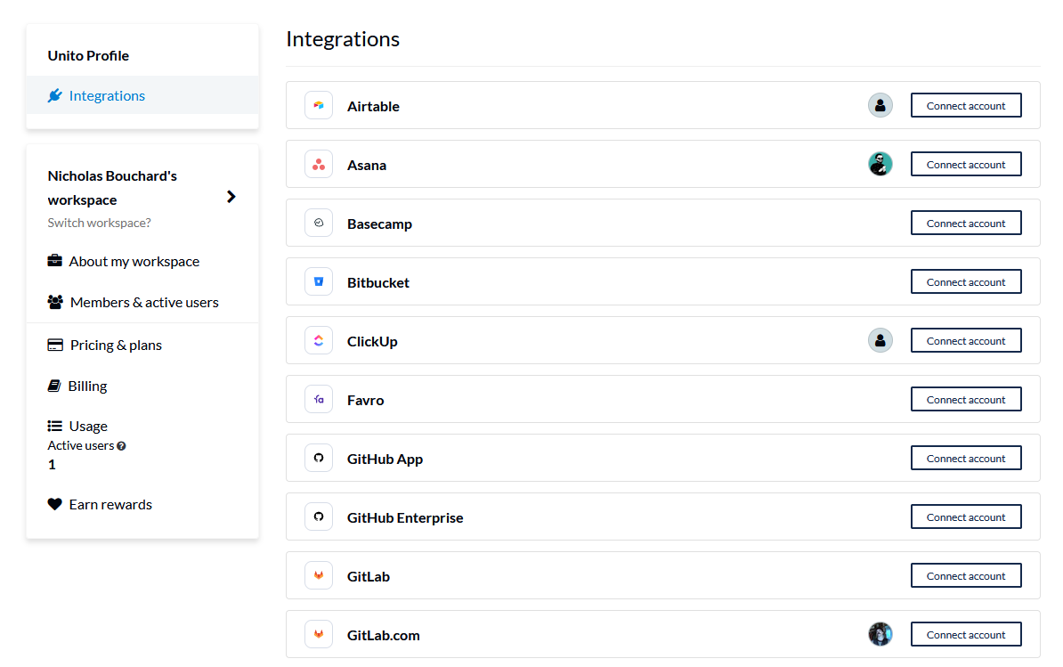This screenshot has height=667, width=1063.
Task: Click the briefcase icon for About my workspace
Action: point(55,261)
